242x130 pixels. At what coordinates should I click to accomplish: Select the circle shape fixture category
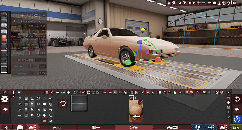(x=38, y=115)
